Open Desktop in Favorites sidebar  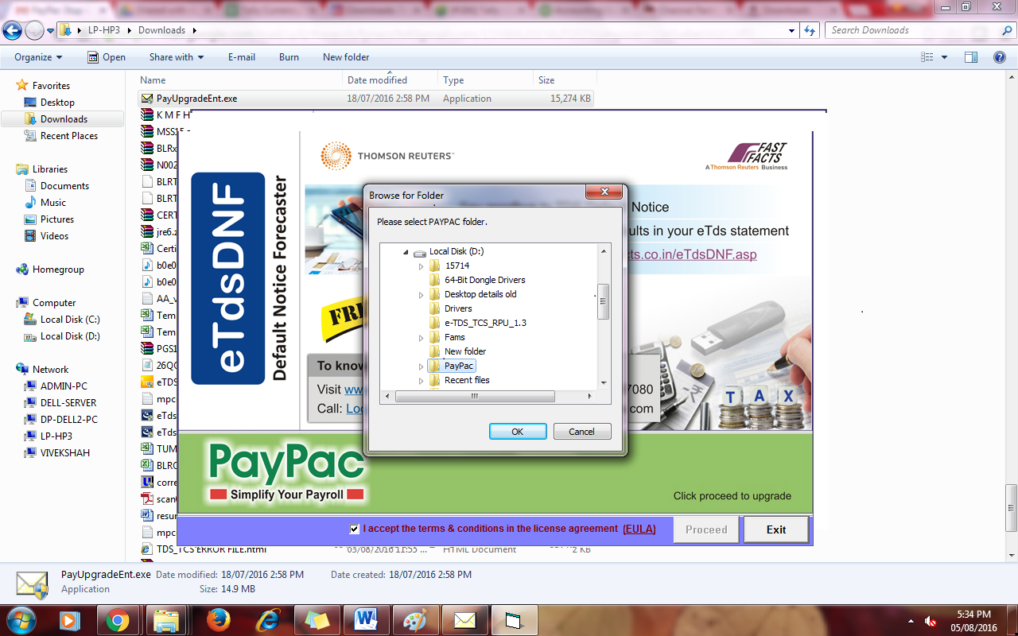[x=57, y=103]
